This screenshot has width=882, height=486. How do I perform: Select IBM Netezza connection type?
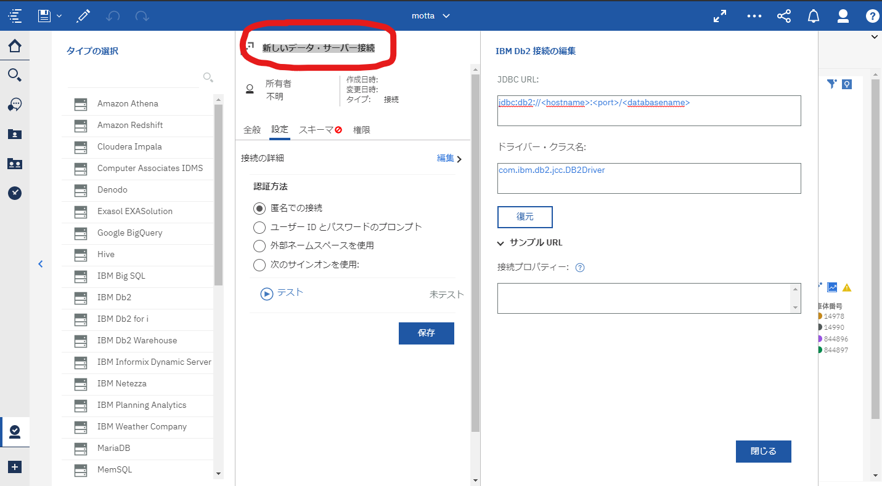coord(137,383)
